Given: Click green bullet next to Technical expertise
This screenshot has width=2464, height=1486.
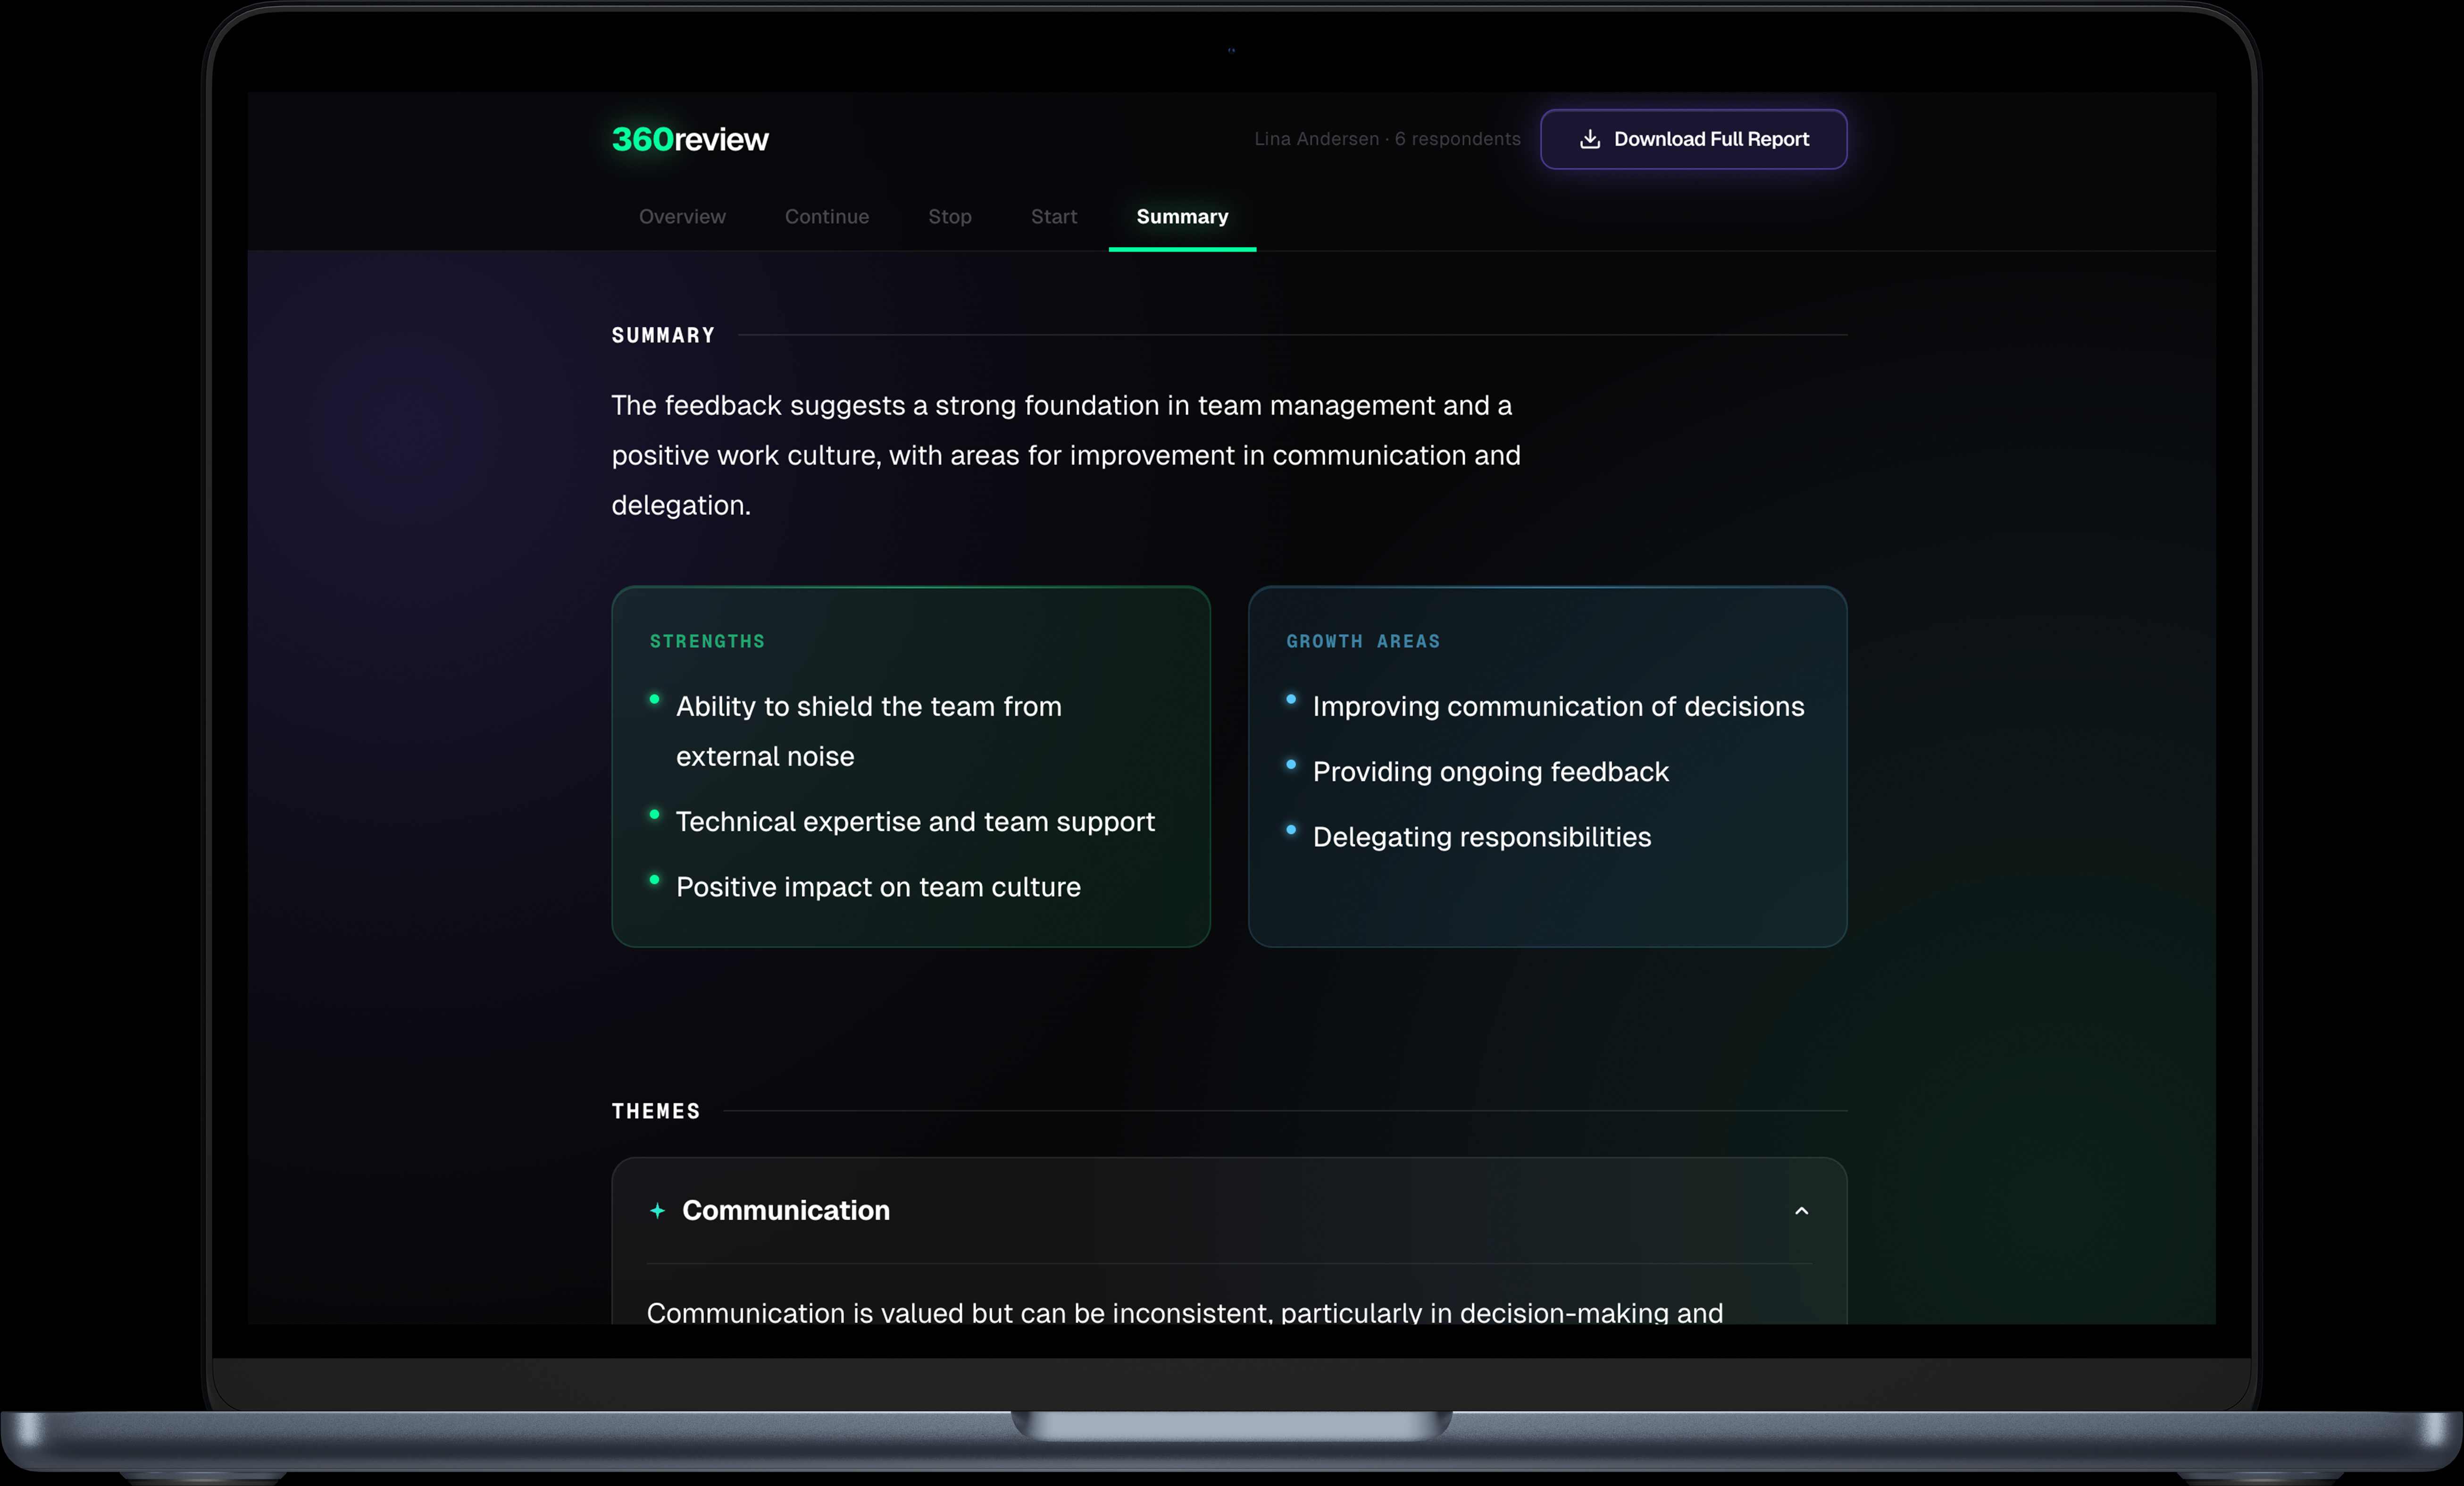Looking at the screenshot, I should click(x=654, y=815).
